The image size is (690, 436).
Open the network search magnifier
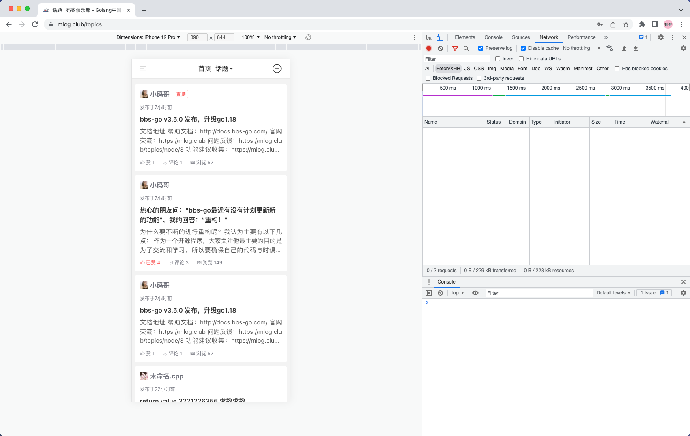coord(466,48)
